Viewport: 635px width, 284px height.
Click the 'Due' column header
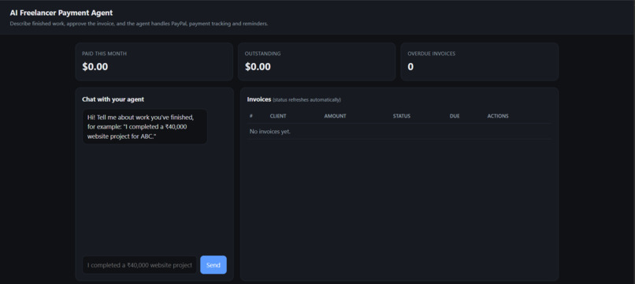coord(455,116)
